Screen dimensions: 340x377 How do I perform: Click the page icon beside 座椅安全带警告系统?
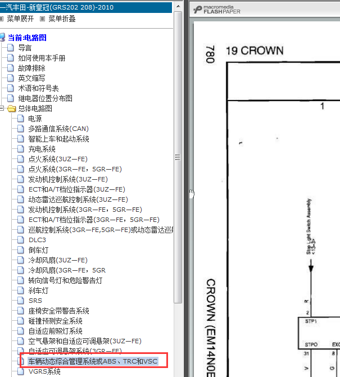(x=21, y=311)
